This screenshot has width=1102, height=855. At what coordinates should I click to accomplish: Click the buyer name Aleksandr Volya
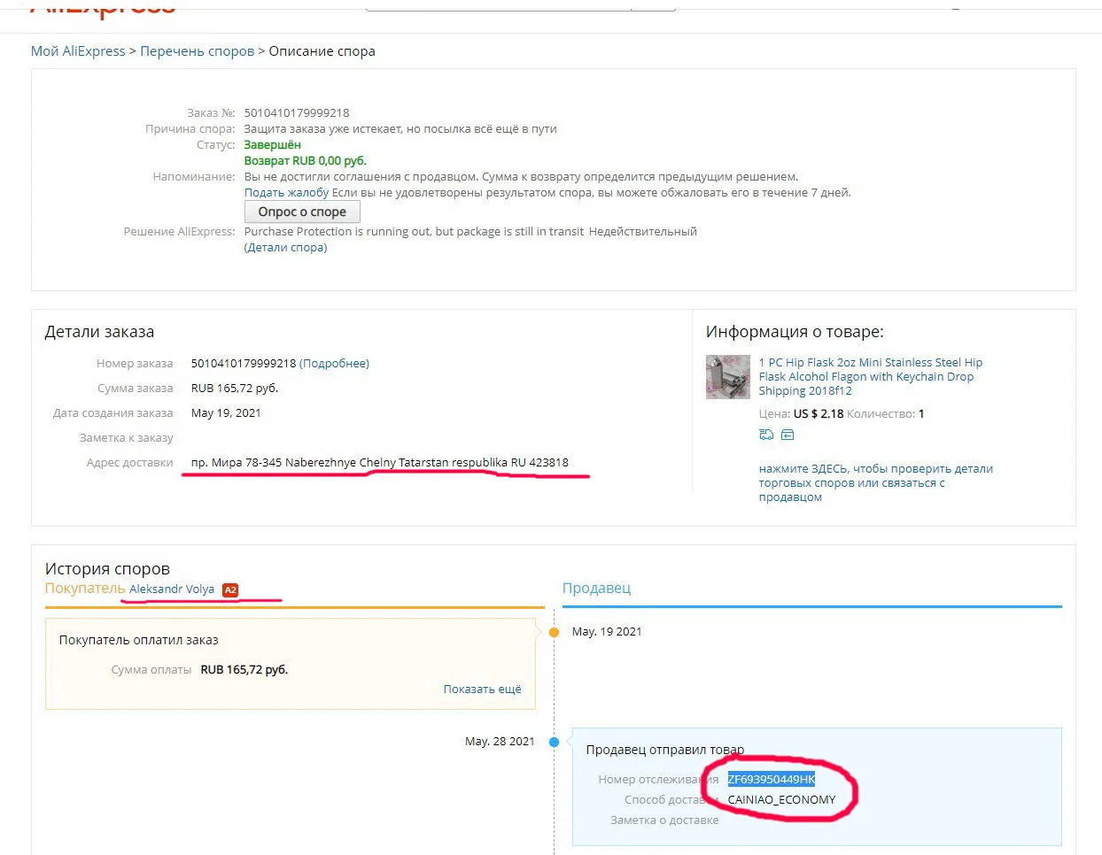(172, 589)
